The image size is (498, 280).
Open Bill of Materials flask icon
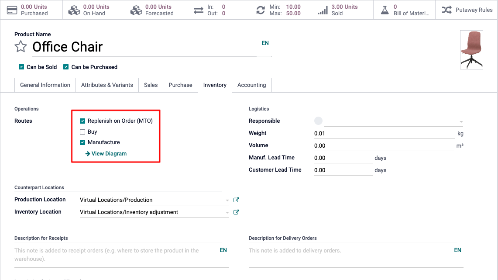click(x=385, y=10)
